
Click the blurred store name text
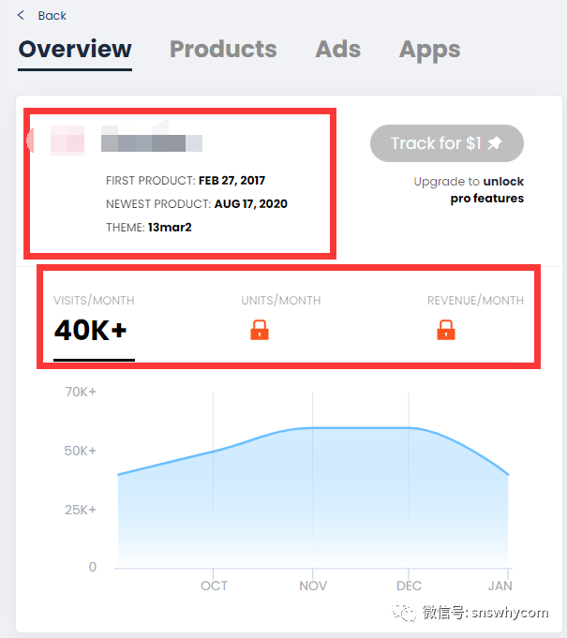[152, 143]
